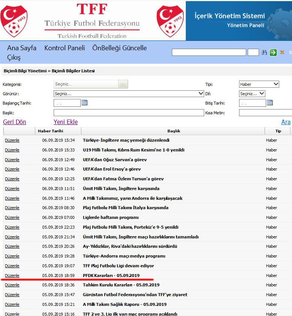Screen dimensions: 292x316
Task: Click the Ara search link
Action: [286, 122]
